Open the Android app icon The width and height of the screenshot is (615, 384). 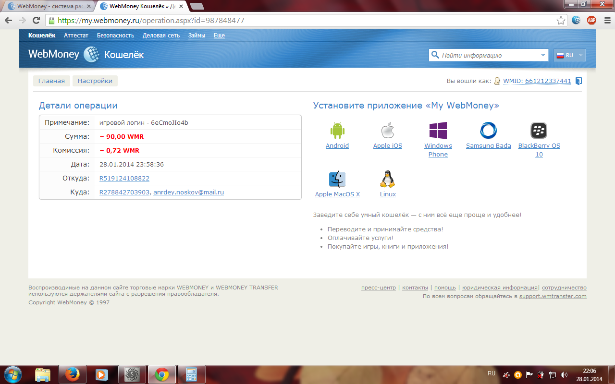coord(337,131)
